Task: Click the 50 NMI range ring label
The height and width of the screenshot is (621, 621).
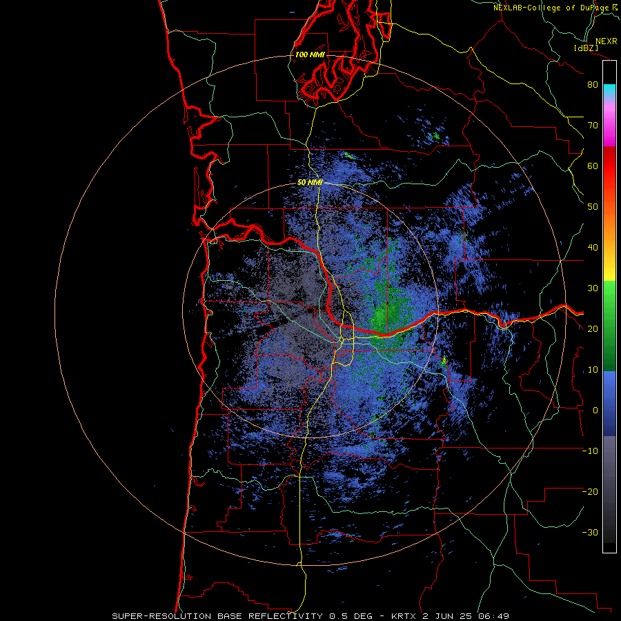Action: 310,183
